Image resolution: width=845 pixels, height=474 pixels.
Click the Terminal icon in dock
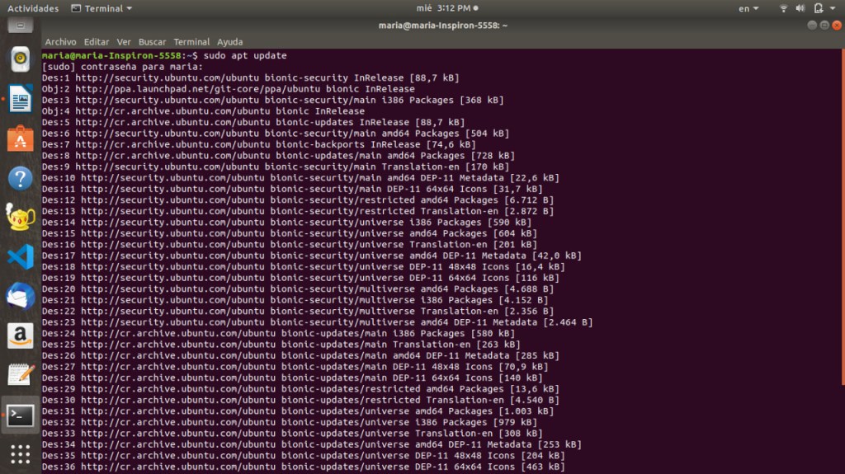(x=20, y=415)
